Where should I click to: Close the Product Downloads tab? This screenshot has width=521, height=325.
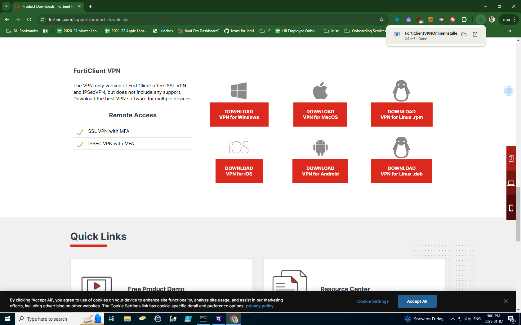coord(79,6)
